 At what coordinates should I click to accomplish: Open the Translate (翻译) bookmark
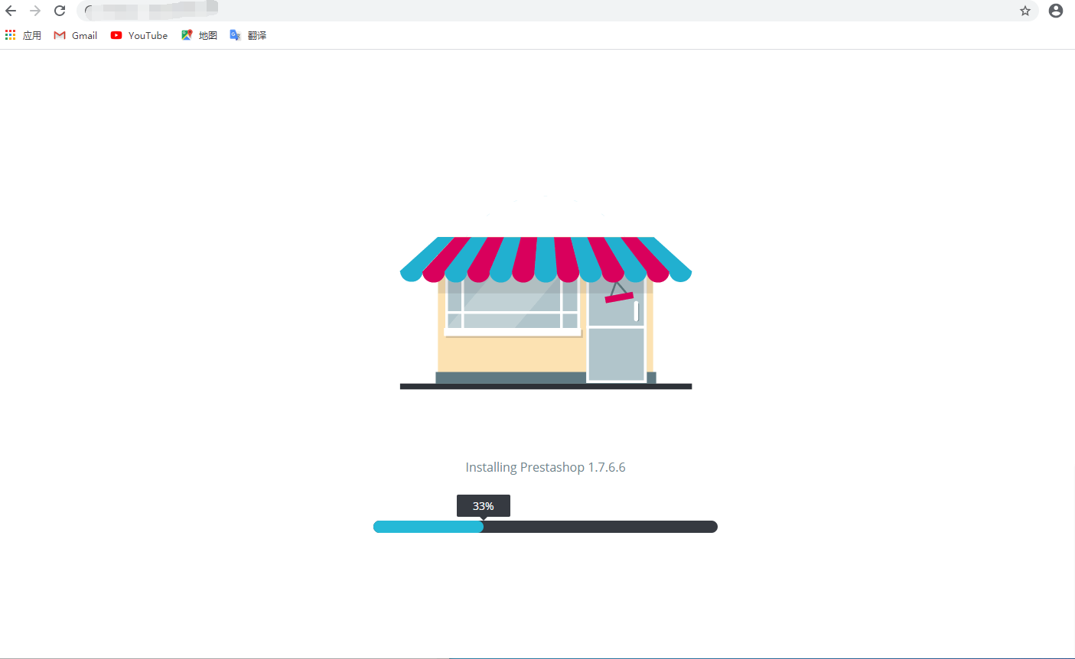[x=248, y=35]
